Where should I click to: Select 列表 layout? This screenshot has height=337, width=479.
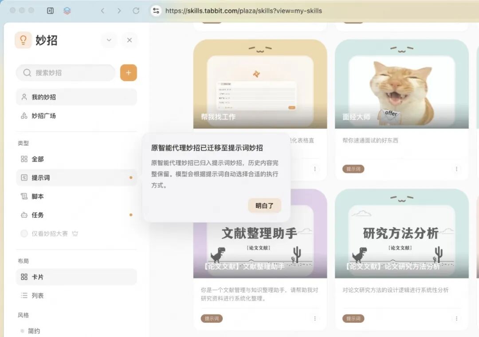[76, 295]
